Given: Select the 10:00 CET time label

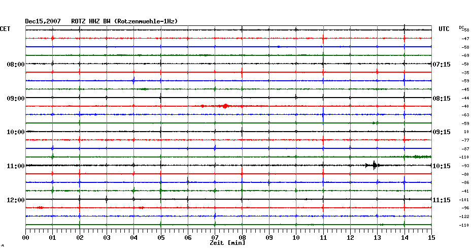Looking at the screenshot, I should coord(16,132).
